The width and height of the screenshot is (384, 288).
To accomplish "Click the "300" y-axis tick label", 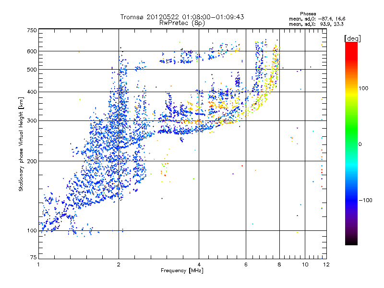I will click(x=32, y=121).
